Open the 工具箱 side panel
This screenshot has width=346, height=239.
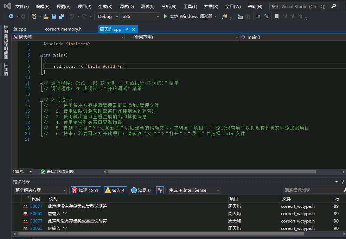coord(6,69)
